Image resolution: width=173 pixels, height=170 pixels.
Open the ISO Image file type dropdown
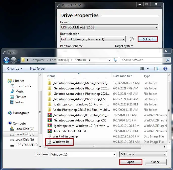point(143,154)
